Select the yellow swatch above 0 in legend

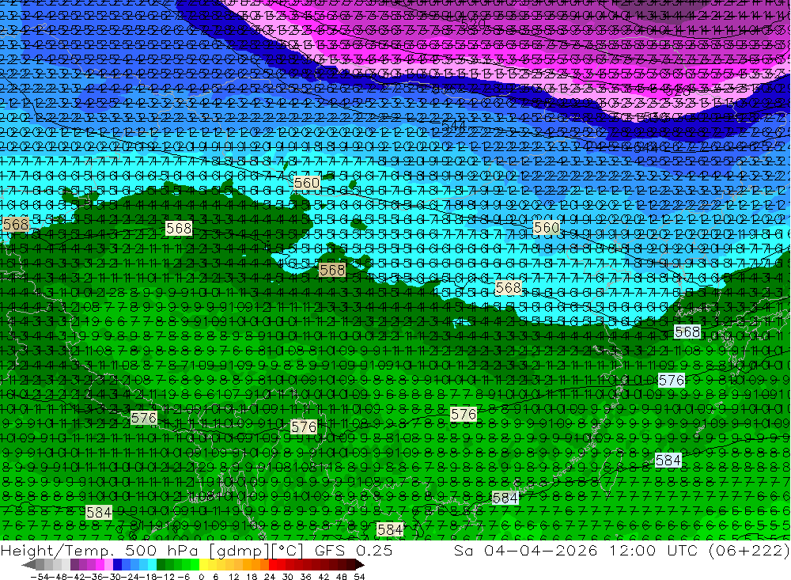pyautogui.click(x=204, y=565)
